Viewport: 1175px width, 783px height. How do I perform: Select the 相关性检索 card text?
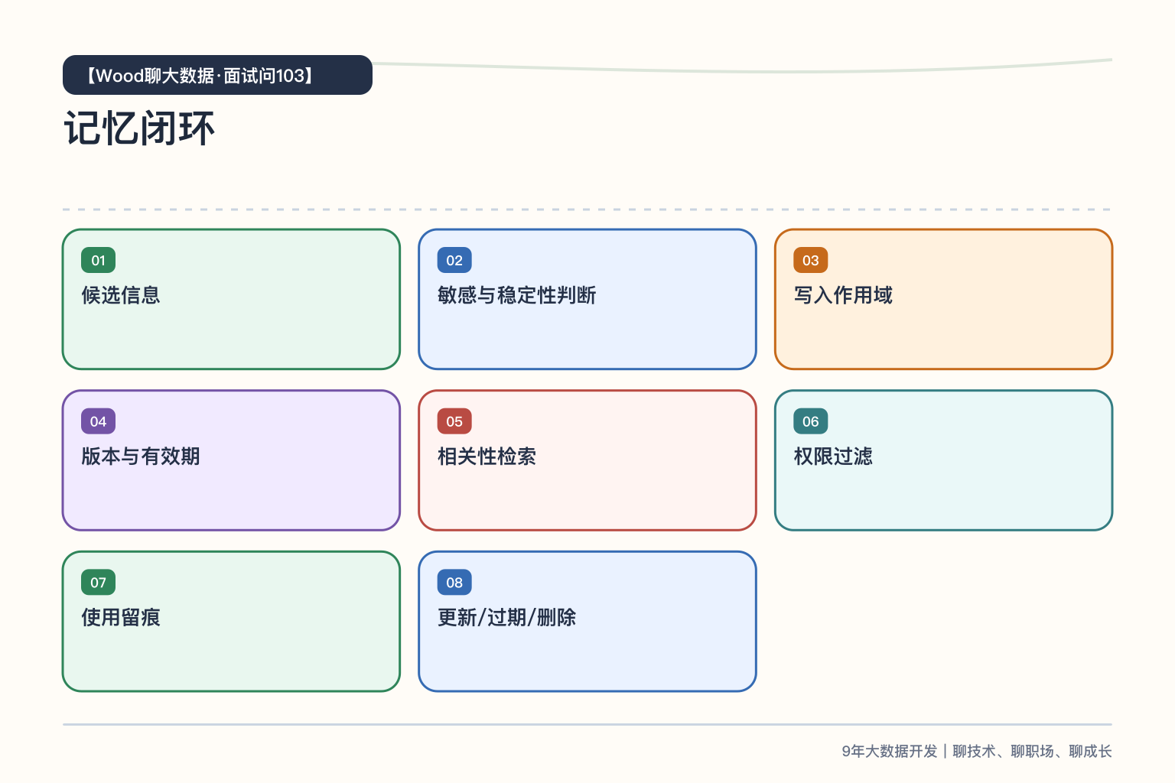[x=487, y=456]
